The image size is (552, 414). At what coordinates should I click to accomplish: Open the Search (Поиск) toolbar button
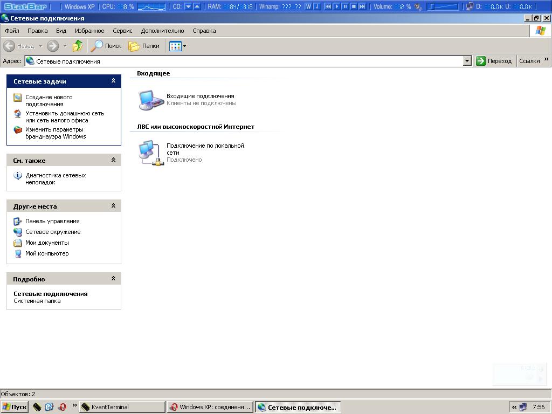(x=106, y=46)
